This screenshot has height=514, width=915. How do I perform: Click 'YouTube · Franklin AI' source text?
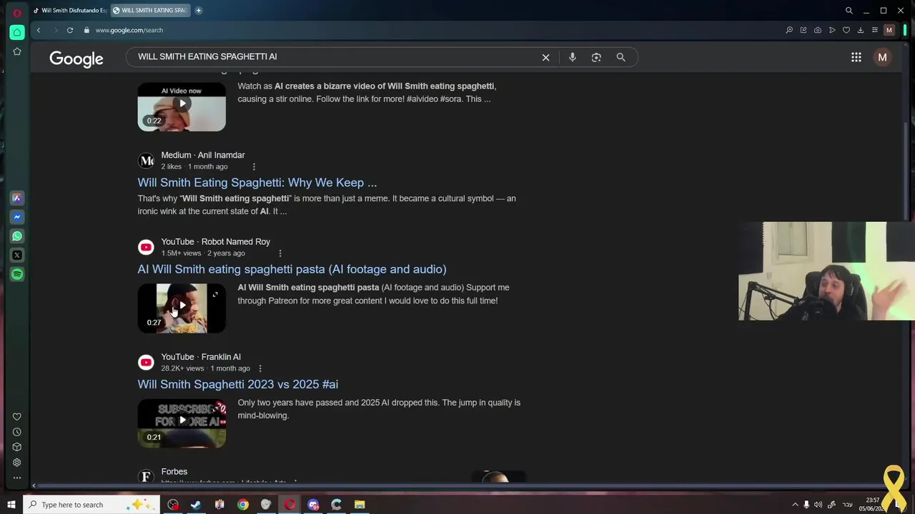click(x=201, y=357)
